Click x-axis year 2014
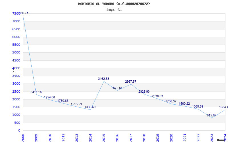This screenshot has width=228, height=143. (90, 138)
